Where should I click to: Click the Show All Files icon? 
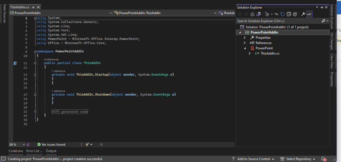click(x=294, y=14)
